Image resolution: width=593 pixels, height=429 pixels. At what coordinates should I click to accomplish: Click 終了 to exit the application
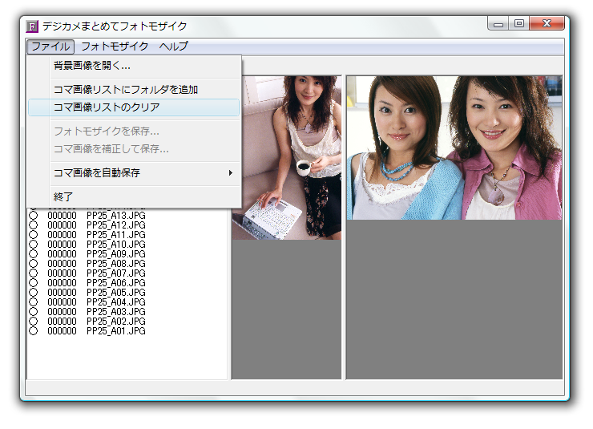[63, 196]
